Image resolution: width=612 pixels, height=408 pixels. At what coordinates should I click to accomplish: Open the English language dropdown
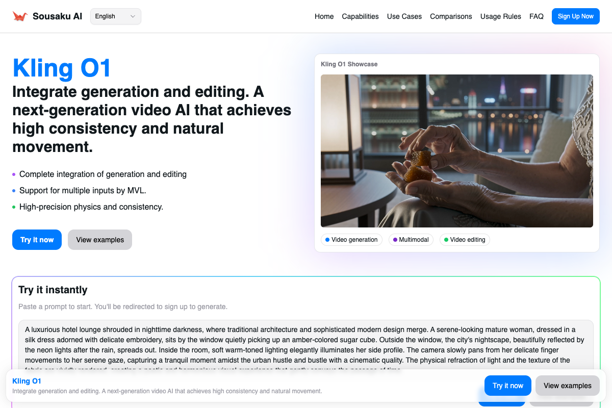115,16
